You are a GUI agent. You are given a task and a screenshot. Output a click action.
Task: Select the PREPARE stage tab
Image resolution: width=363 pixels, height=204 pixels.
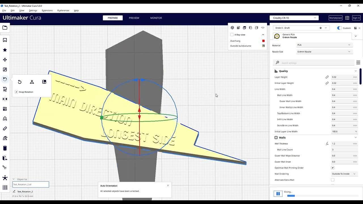pyautogui.click(x=113, y=18)
